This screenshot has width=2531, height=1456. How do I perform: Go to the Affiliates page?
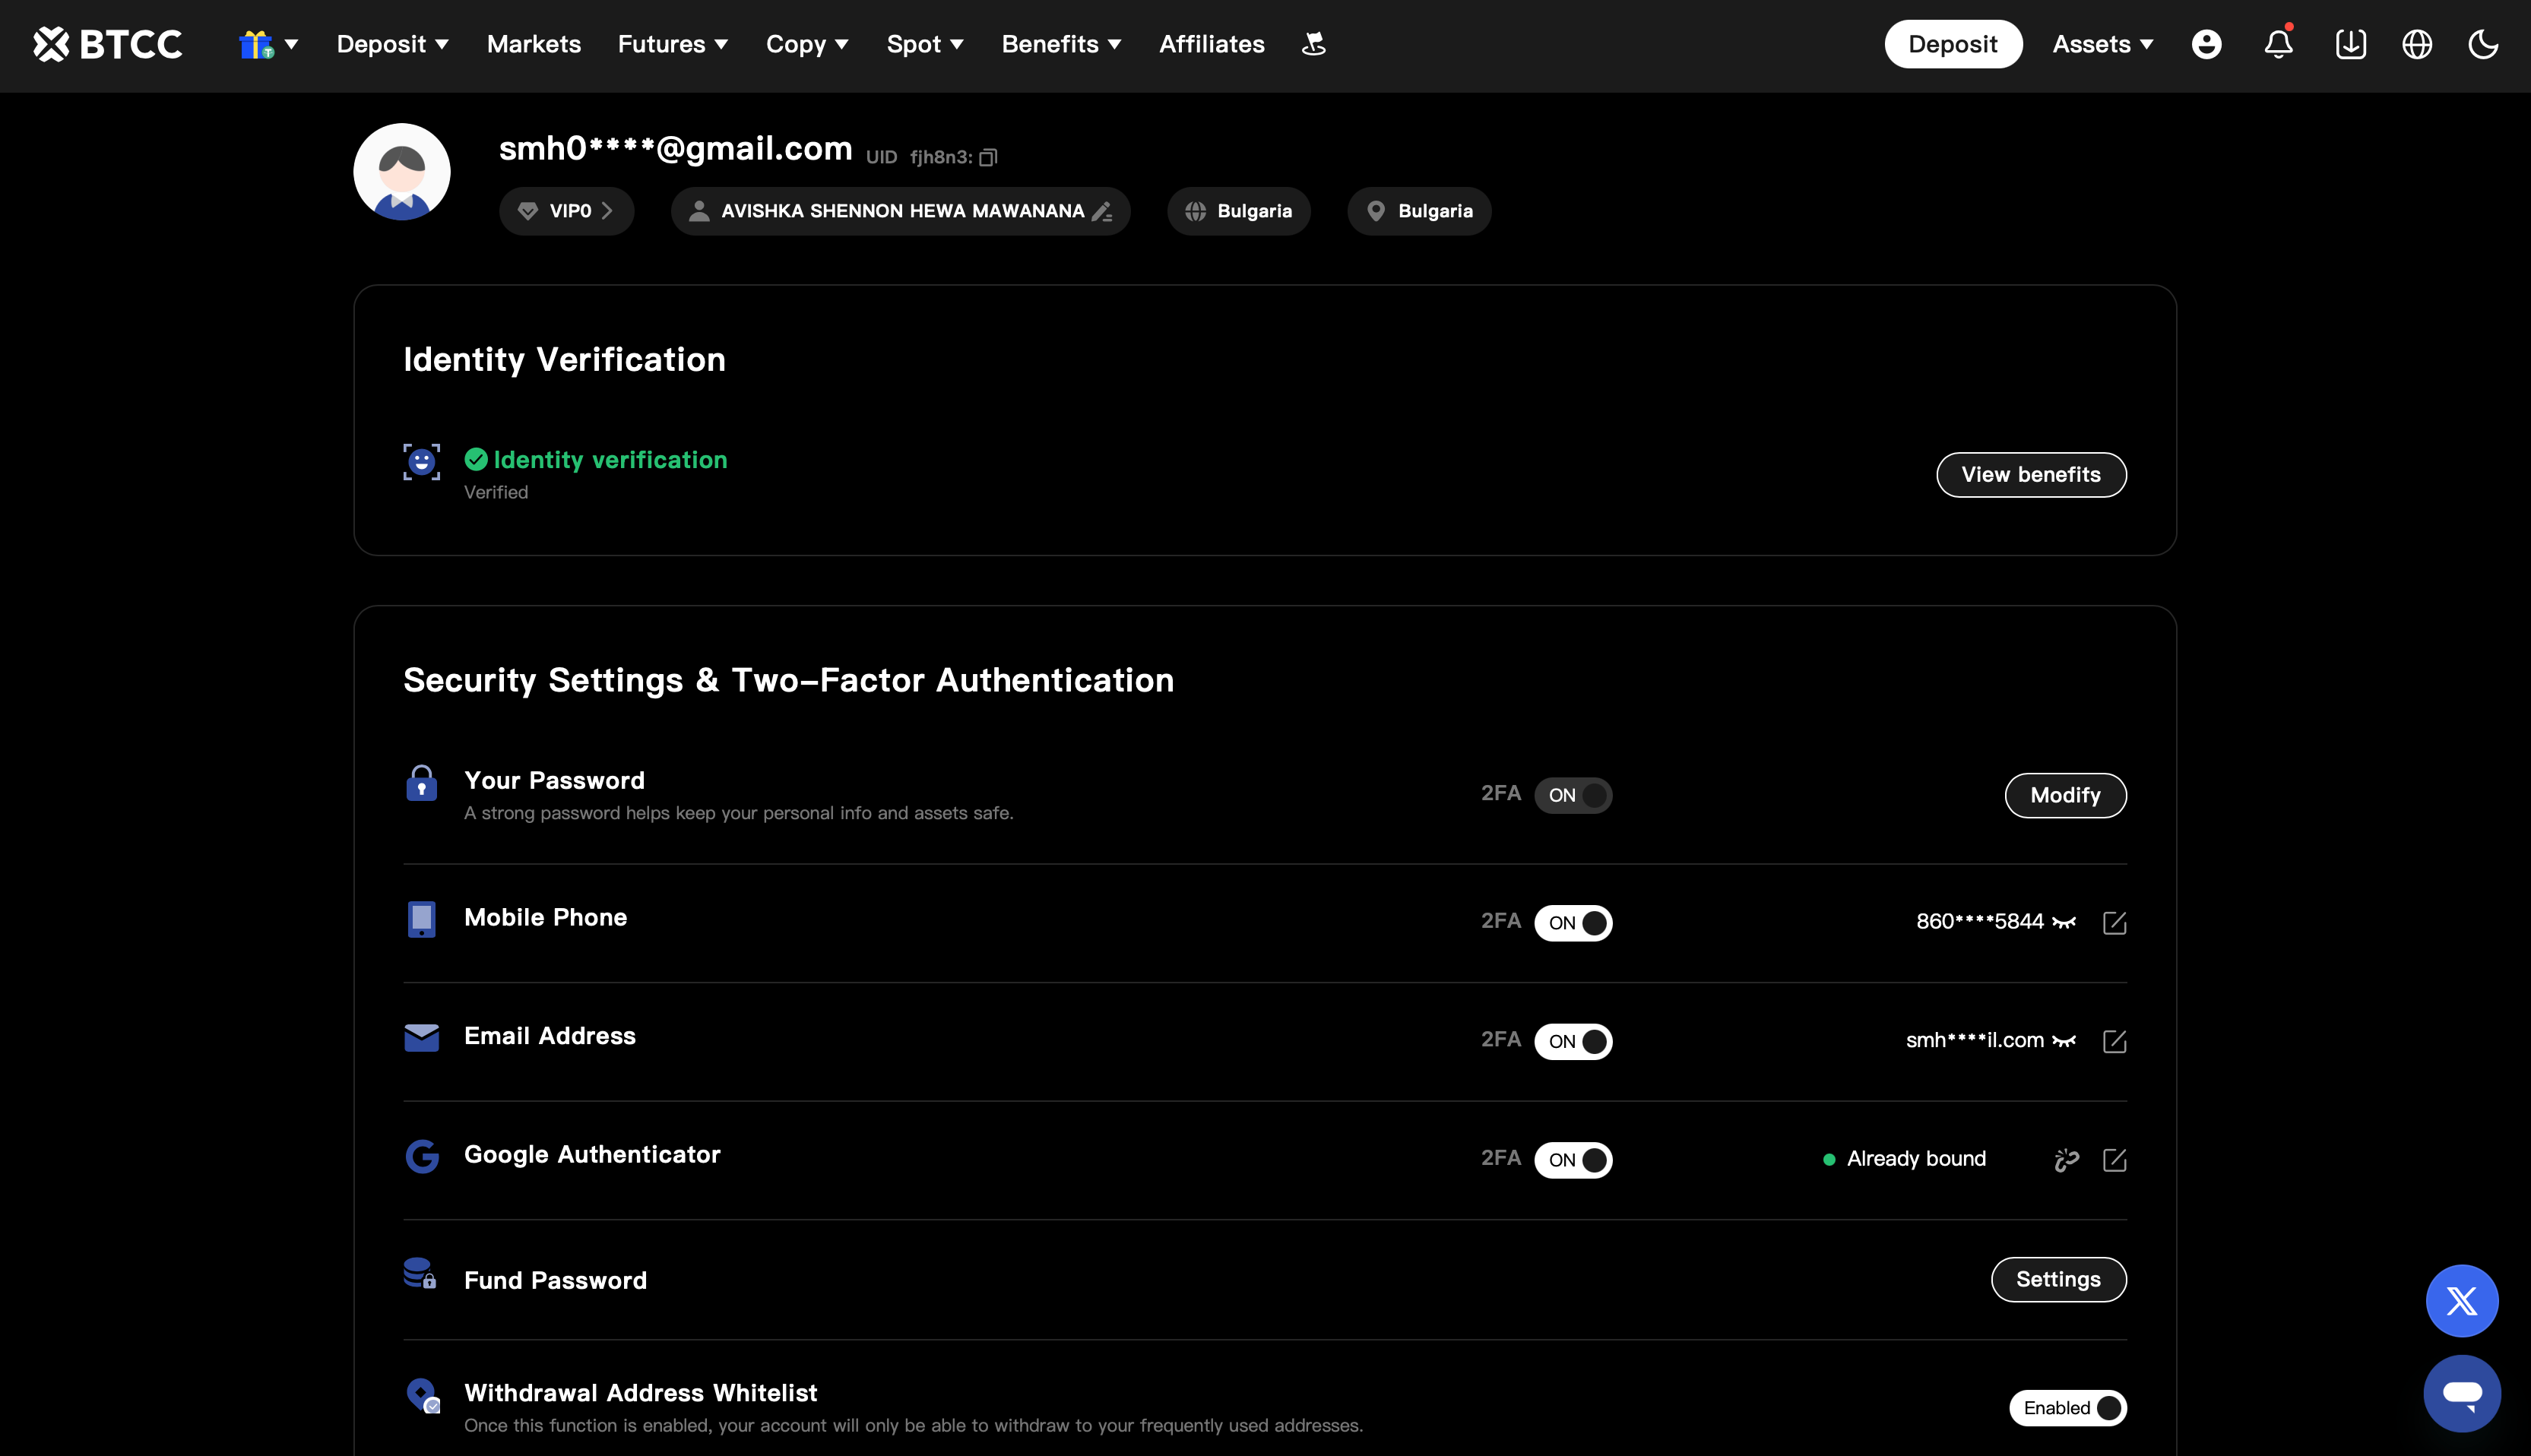pyautogui.click(x=1212, y=44)
